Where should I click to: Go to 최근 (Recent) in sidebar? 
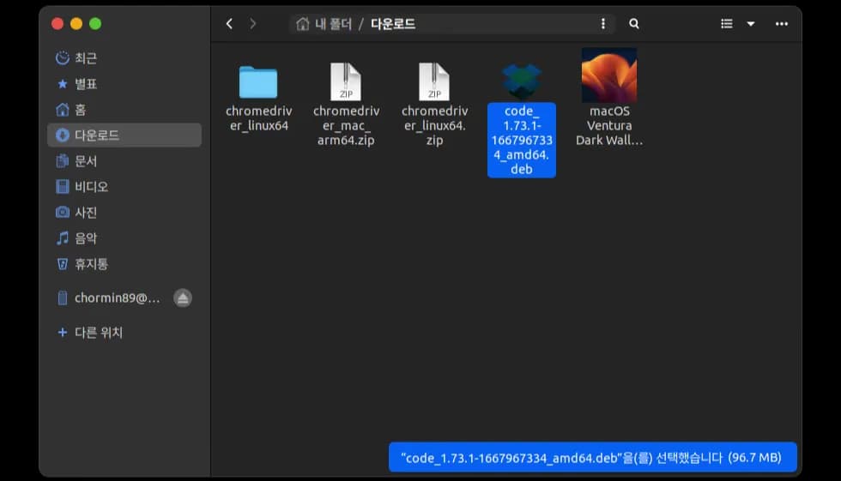coord(85,58)
